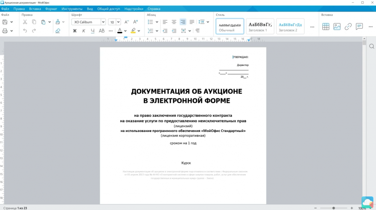Image resolution: width=376 pixels, height=210 pixels.
Task: Increase font size with the A+ icon
Action: pyautogui.click(x=136, y=22)
